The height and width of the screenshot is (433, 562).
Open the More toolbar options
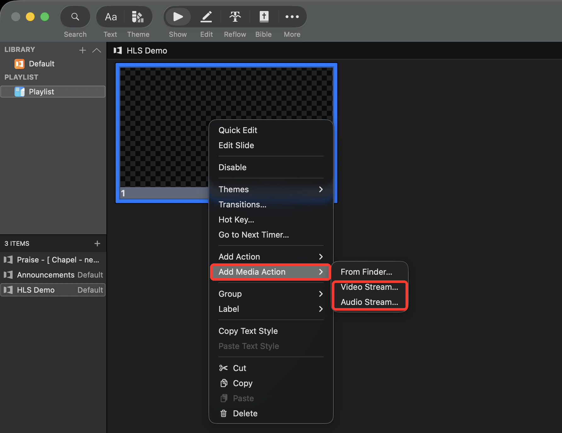point(292,17)
